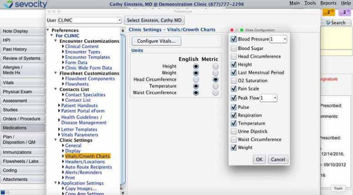Click the Search button with its icon

[x=336, y=22]
